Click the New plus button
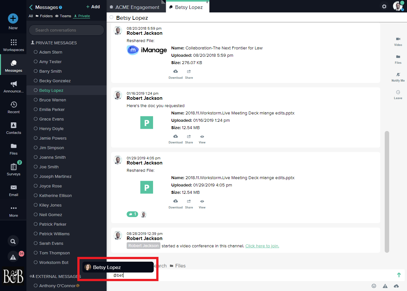Viewport: 407px width, 291px height. click(13, 18)
